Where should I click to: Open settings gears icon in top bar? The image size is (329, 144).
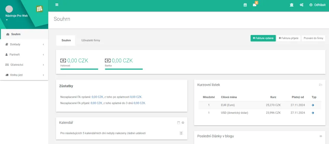point(302,5)
